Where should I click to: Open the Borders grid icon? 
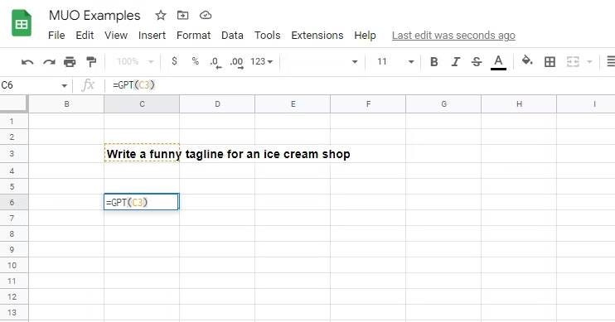pyautogui.click(x=550, y=61)
